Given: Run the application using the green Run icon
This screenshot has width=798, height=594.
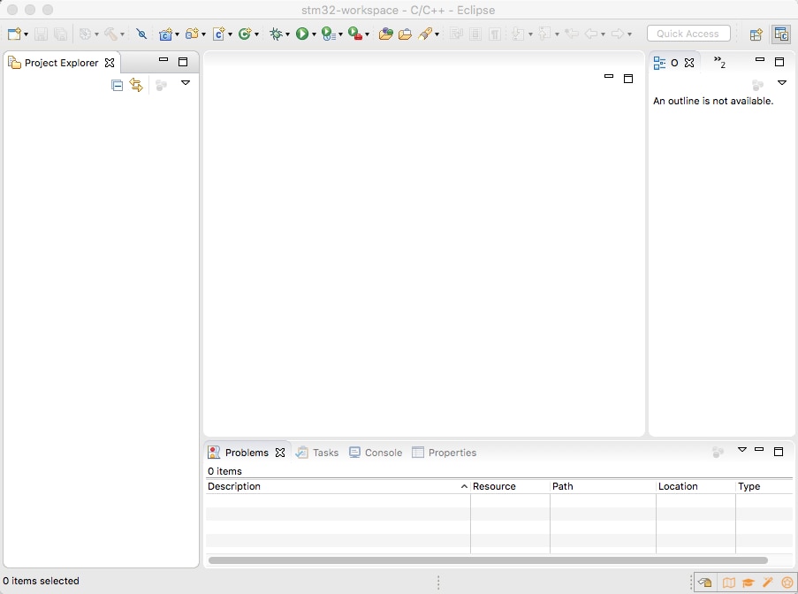Looking at the screenshot, I should [304, 34].
